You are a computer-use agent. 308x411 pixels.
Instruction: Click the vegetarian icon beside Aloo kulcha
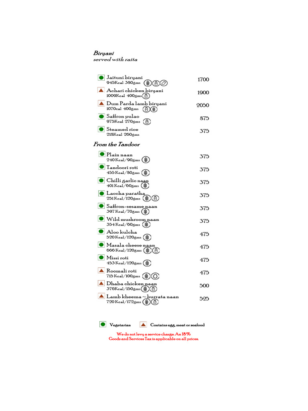(x=101, y=232)
